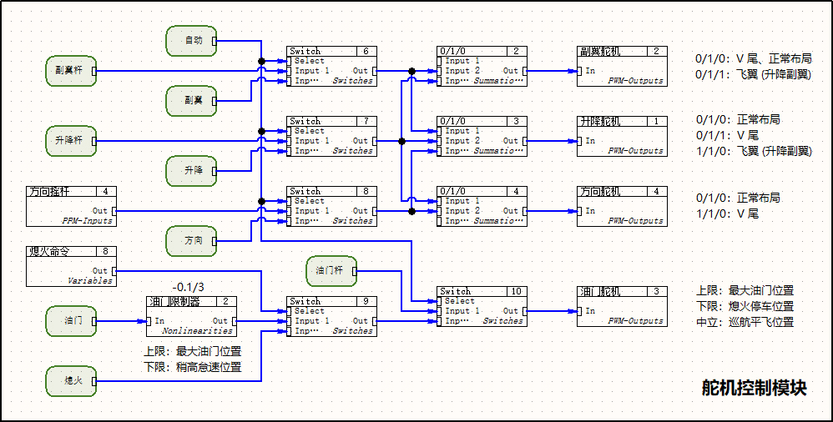The height and width of the screenshot is (422, 833).
Task: Click the 方向摇杆 PPM-Inputs block
Action: (x=71, y=206)
